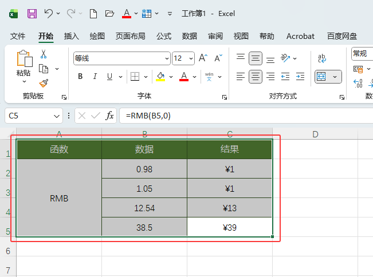Toggle middle vertical alignment
The image size is (373, 277).
tap(256, 58)
